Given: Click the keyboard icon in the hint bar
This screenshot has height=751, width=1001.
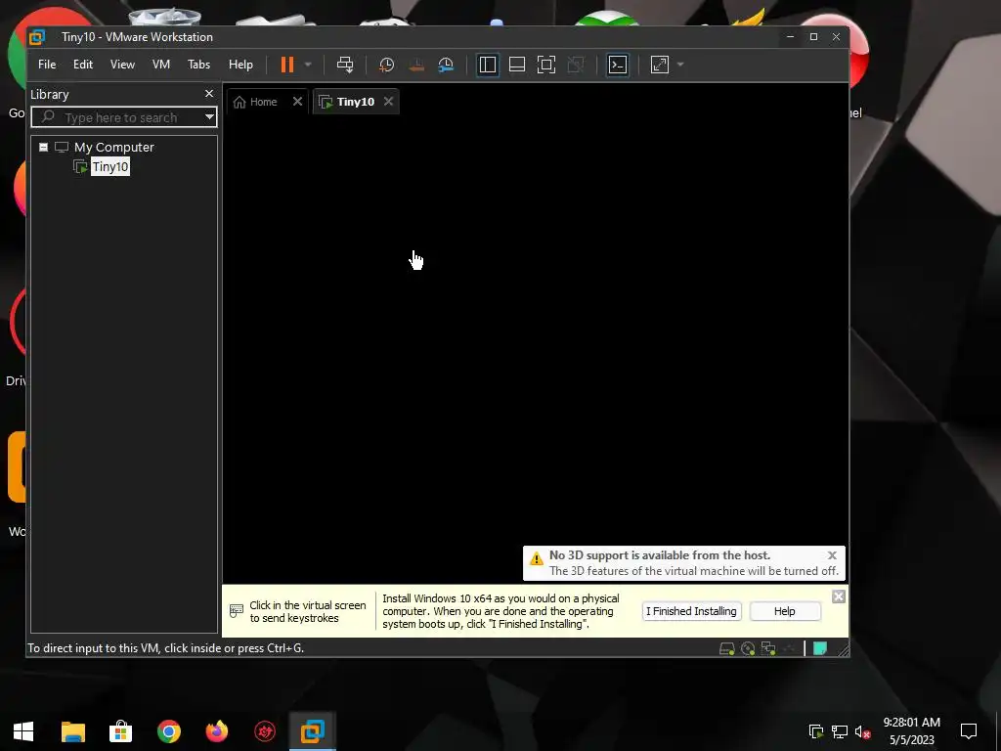Looking at the screenshot, I should (x=237, y=611).
